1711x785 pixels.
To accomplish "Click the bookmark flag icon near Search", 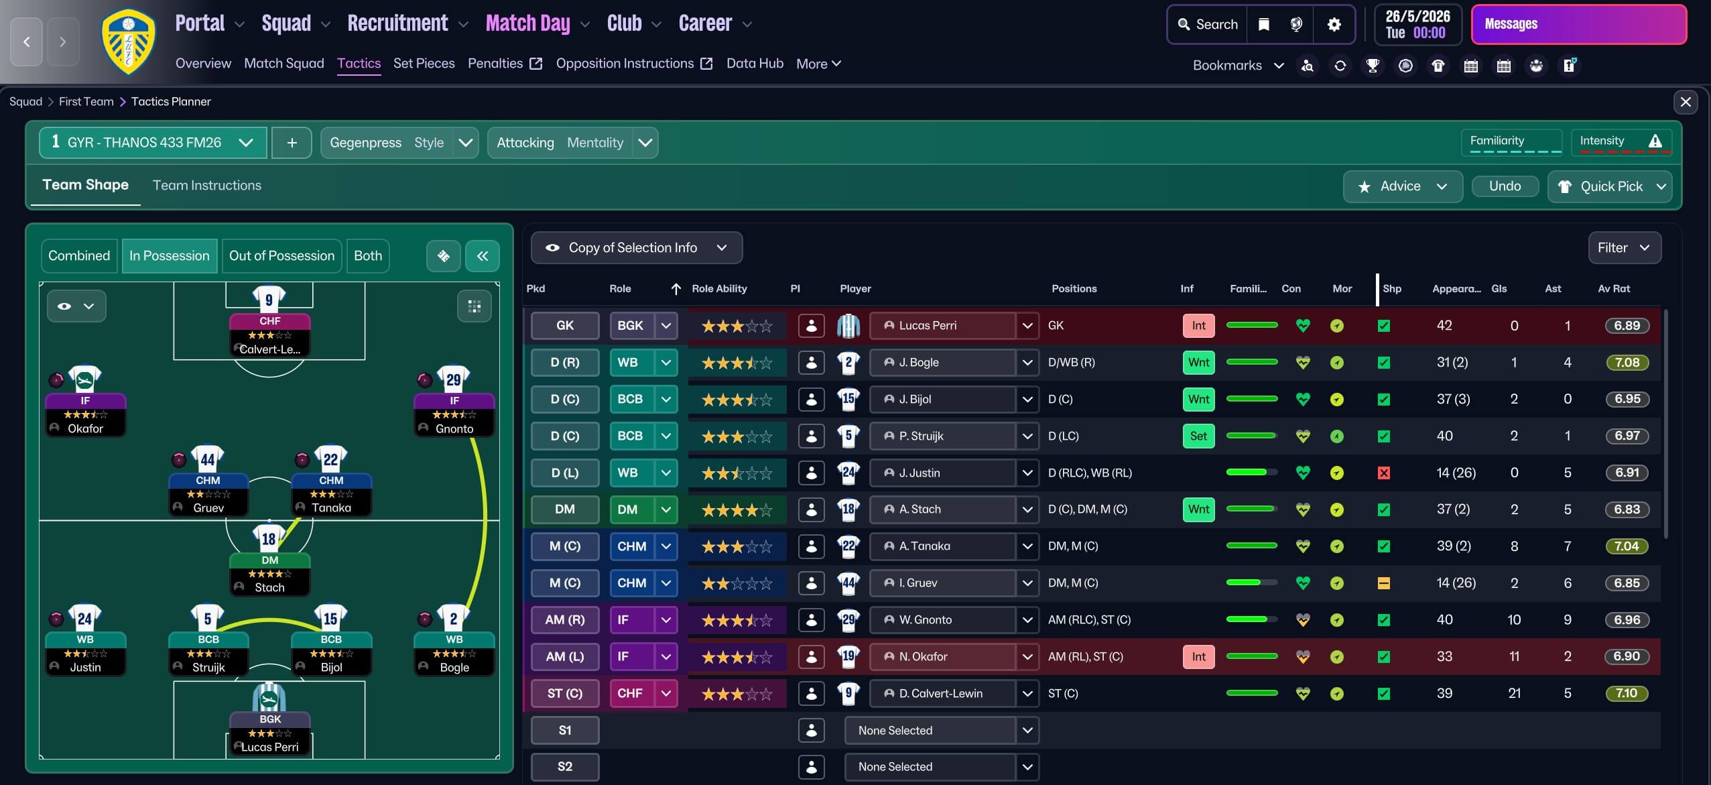I will [1263, 25].
